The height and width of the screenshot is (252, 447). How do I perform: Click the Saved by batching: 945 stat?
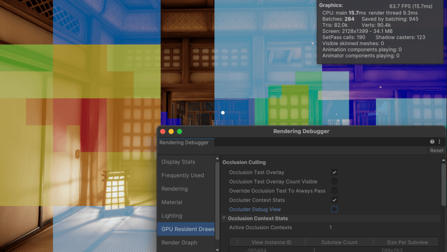(390, 19)
